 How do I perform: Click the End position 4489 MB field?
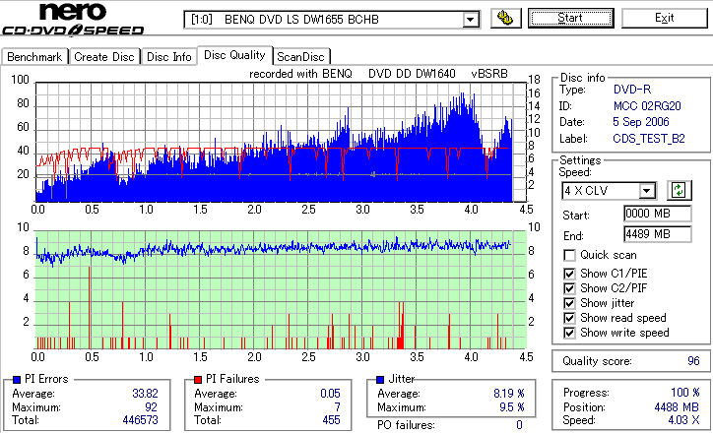[658, 234]
